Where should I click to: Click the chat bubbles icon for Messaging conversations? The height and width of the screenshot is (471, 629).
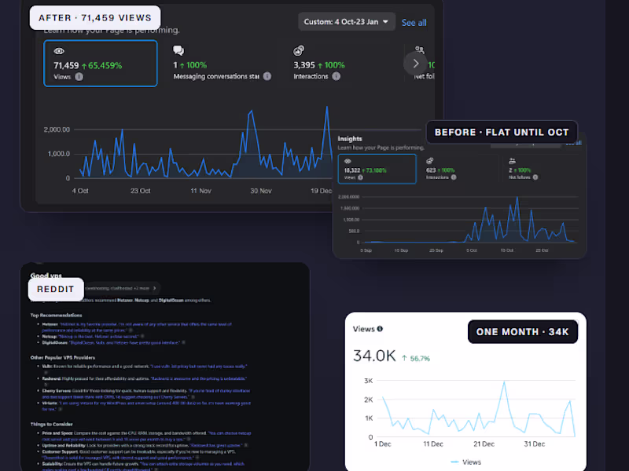coord(178,50)
